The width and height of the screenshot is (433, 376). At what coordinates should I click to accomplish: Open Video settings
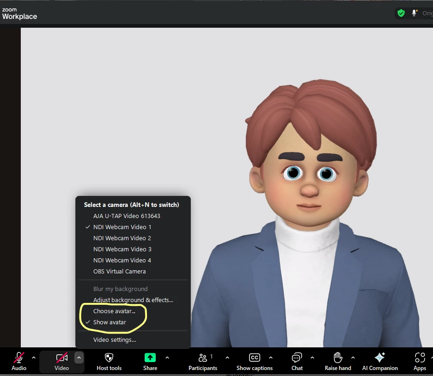(x=133, y=340)
